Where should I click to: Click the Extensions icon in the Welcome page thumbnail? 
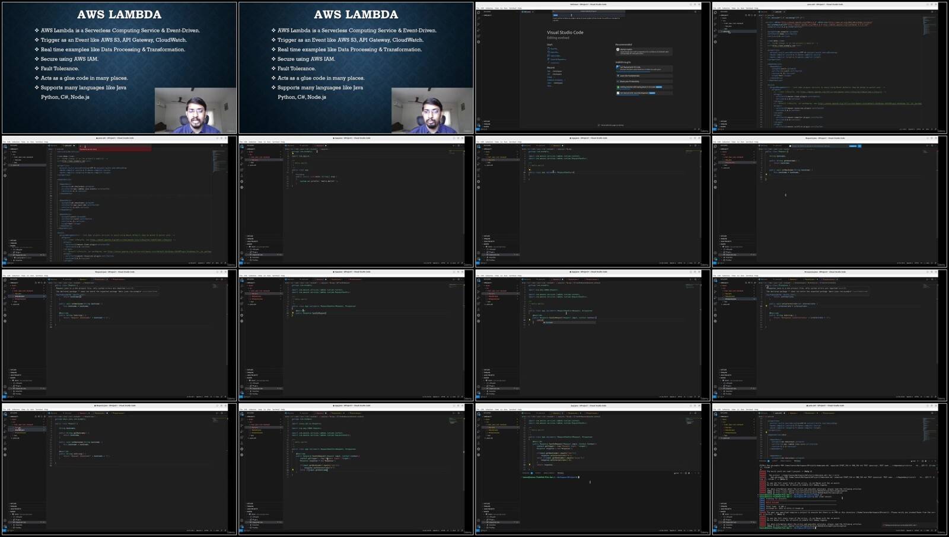pos(479,36)
